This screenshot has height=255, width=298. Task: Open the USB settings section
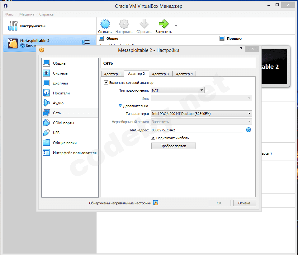tap(56, 133)
